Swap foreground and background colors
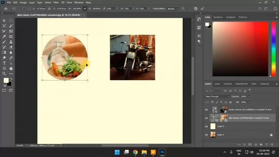The width and height of the screenshot is (279, 157). coord(11,78)
